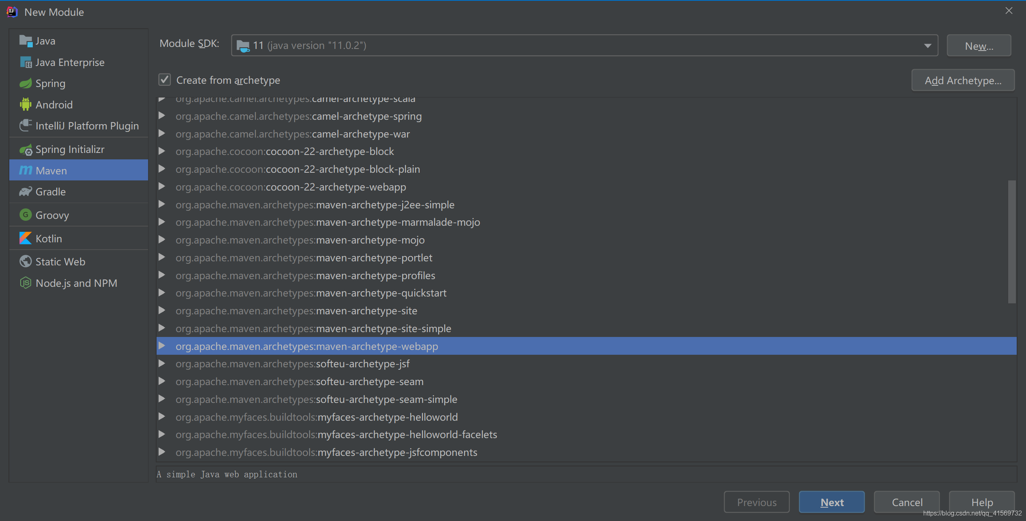The image size is (1026, 521).
Task: Click the 'A simple Java web application' description
Action: (227, 474)
